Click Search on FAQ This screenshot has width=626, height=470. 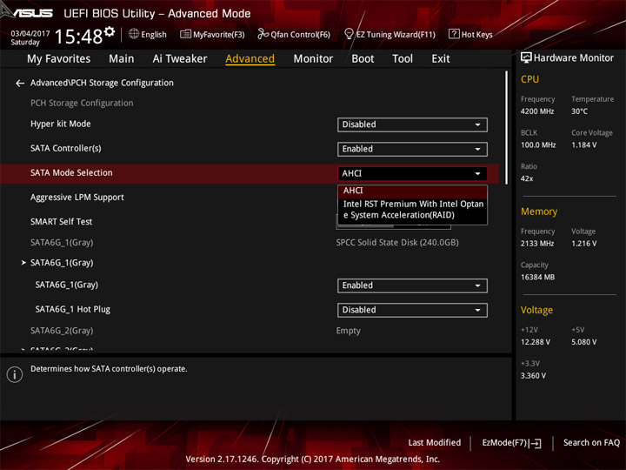[592, 443]
